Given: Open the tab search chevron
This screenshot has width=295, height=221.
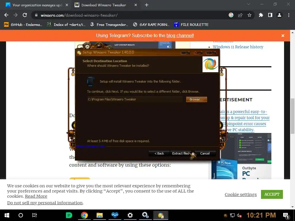Looking at the screenshot, I should (249, 4).
